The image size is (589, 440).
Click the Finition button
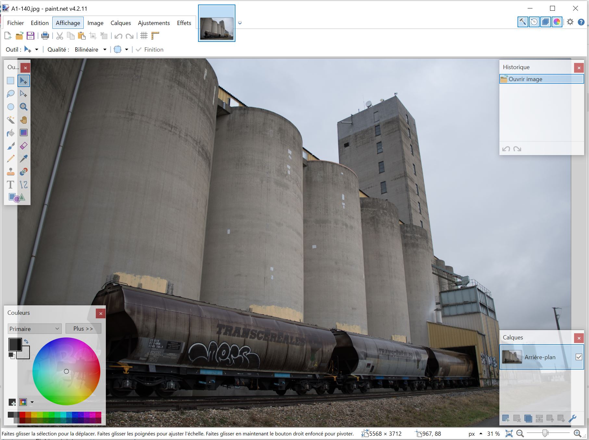tap(150, 50)
